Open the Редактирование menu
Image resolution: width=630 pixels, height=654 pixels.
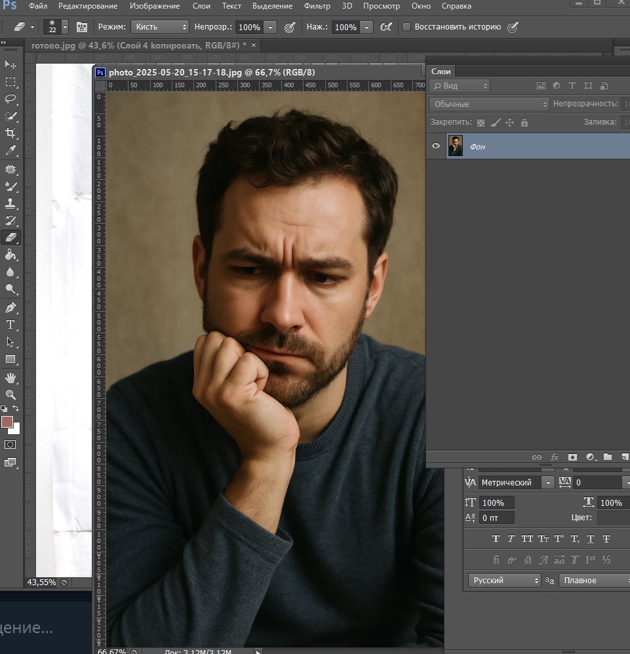point(88,6)
